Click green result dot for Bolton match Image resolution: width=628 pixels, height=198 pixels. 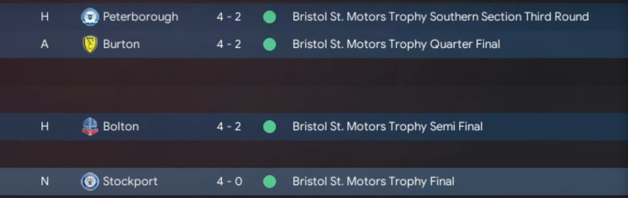[270, 126]
